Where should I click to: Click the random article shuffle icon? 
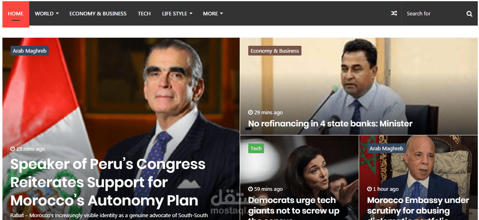coord(394,13)
